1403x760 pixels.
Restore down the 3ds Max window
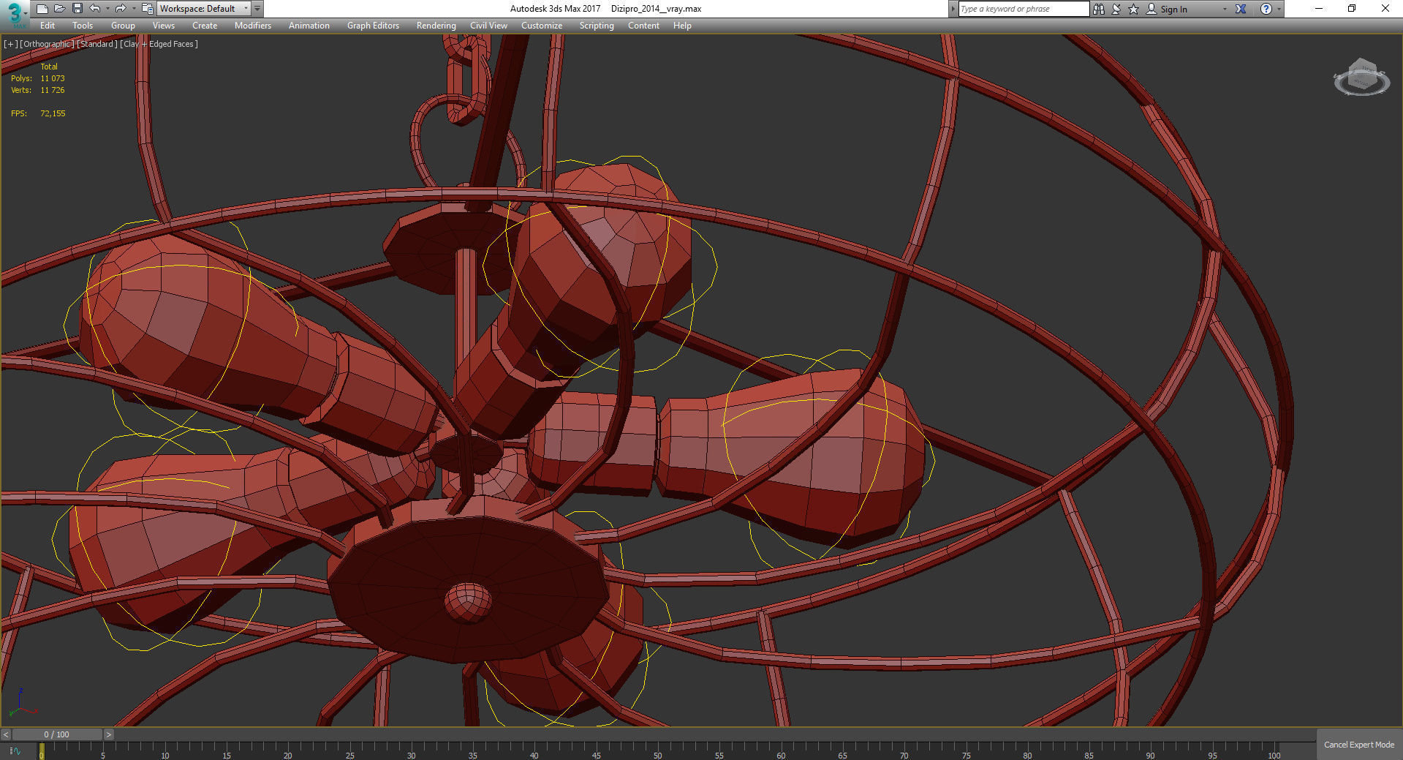pos(1352,9)
